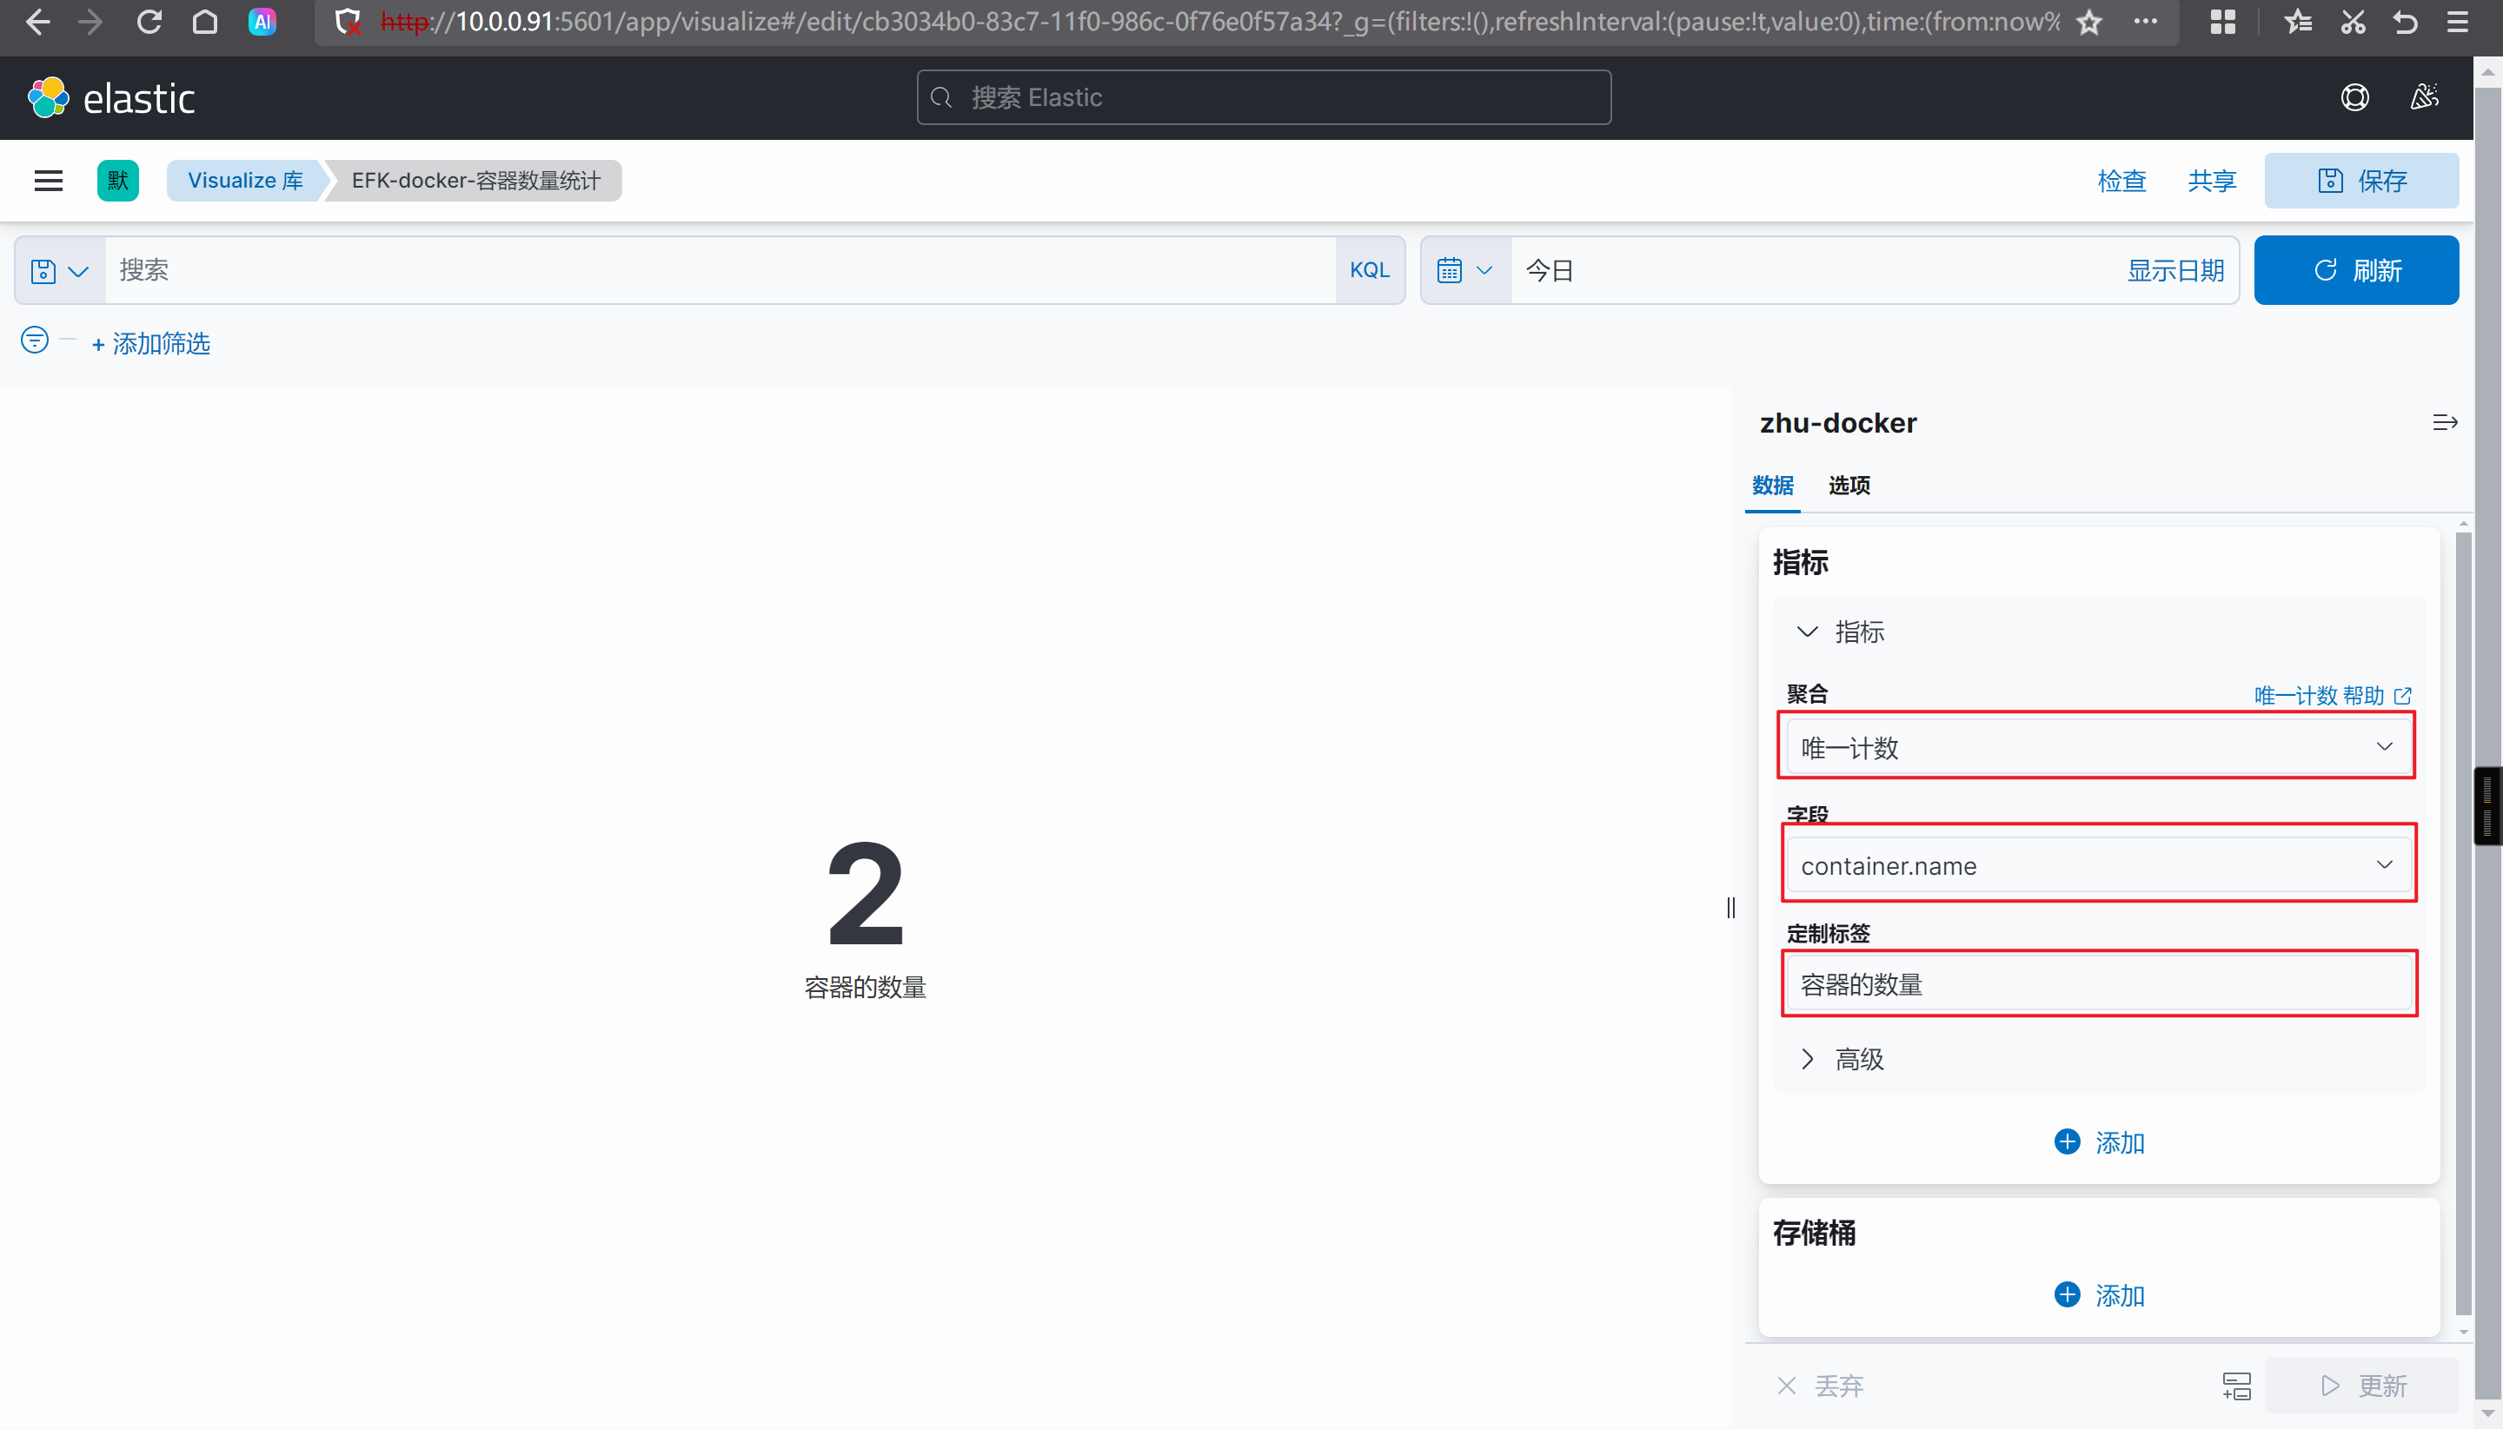Screen dimensions: 2503x1429
Task: Click the metric value 2
Action: [x=865, y=895]
